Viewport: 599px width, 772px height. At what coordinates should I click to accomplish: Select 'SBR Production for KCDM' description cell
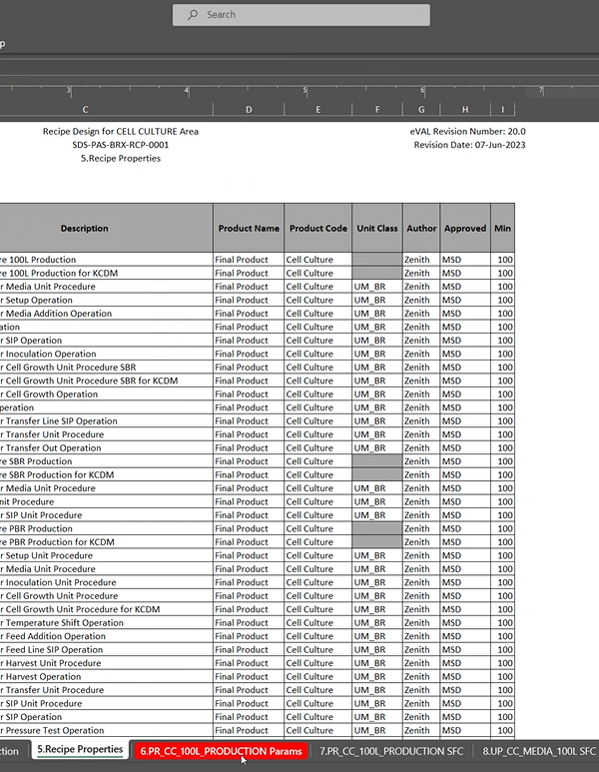point(106,474)
